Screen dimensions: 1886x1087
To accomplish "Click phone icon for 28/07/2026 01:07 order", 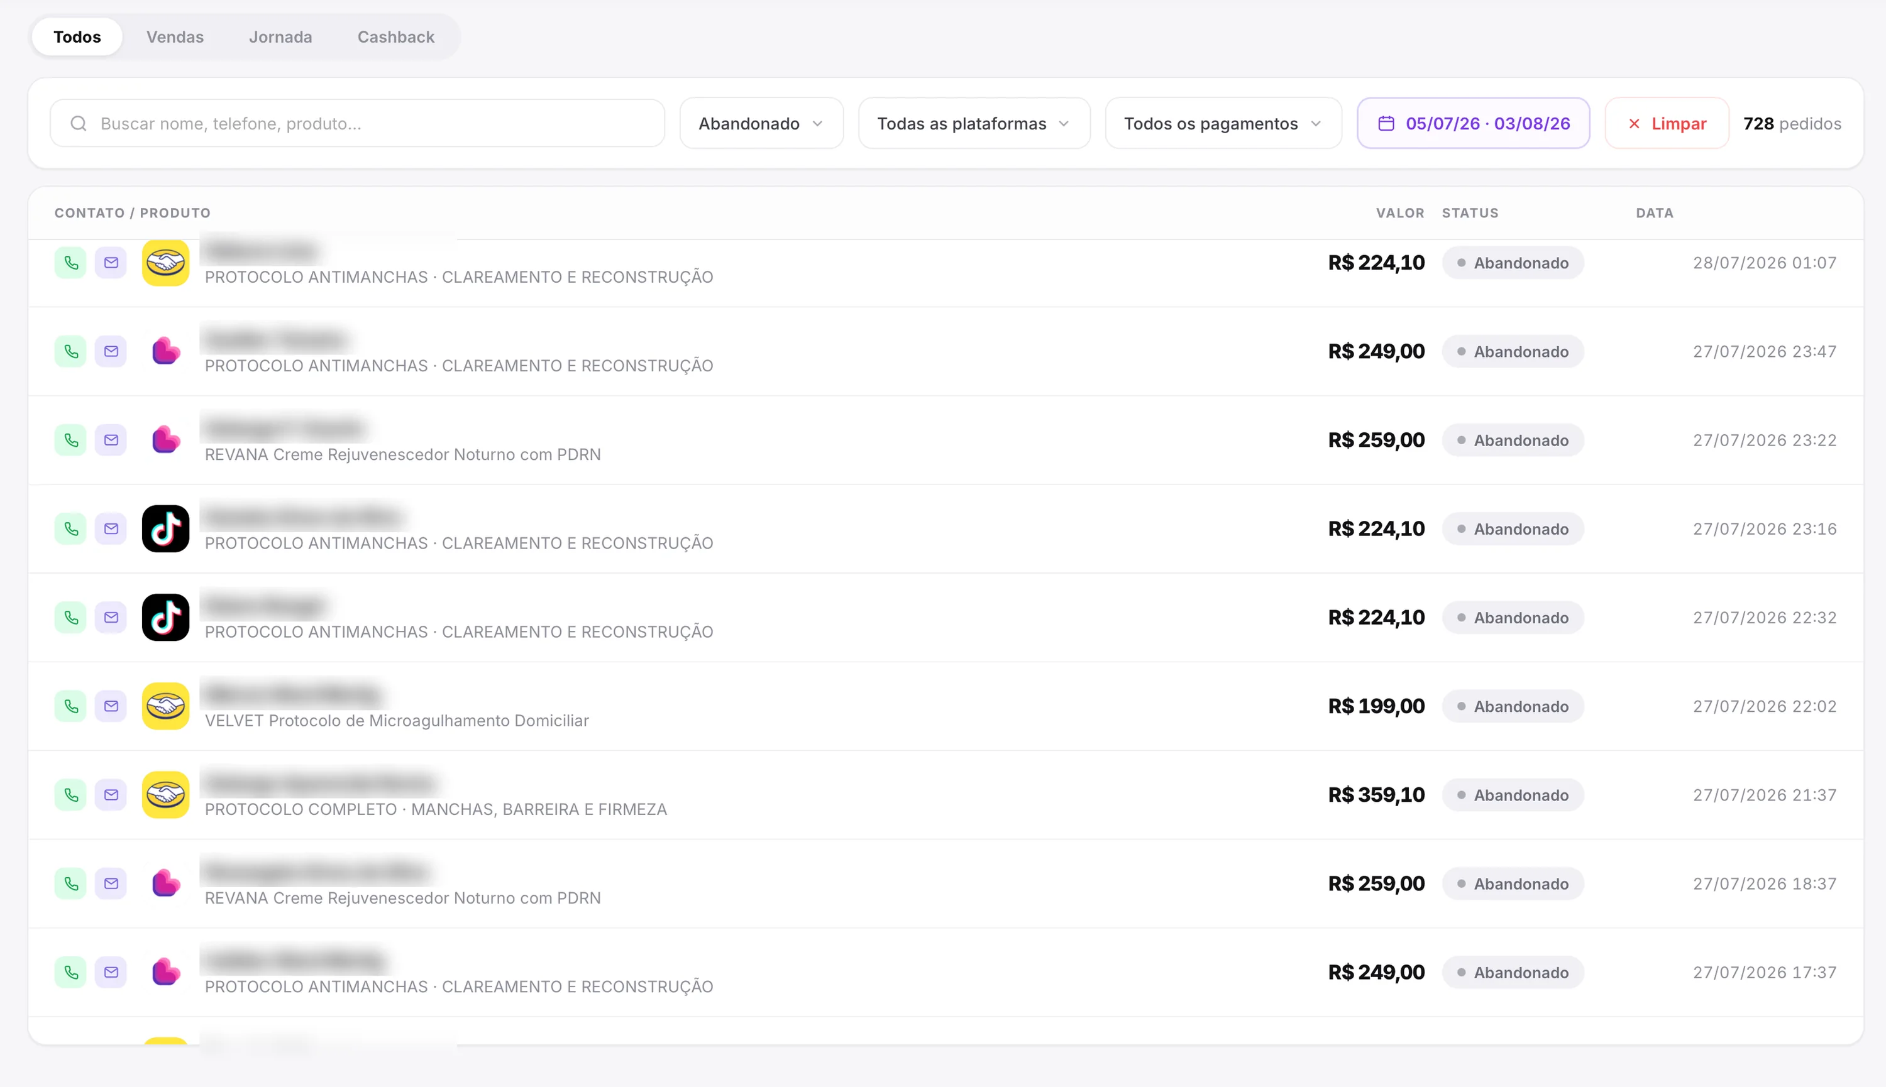I will click(x=71, y=263).
